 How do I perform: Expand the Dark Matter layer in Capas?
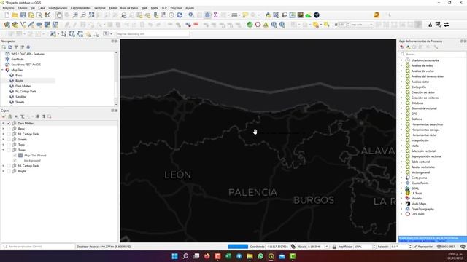click(3, 124)
